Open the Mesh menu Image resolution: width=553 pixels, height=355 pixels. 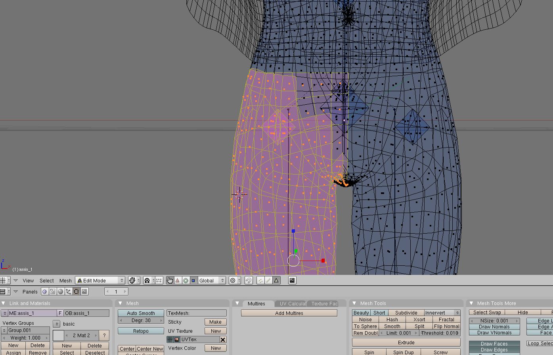65,280
